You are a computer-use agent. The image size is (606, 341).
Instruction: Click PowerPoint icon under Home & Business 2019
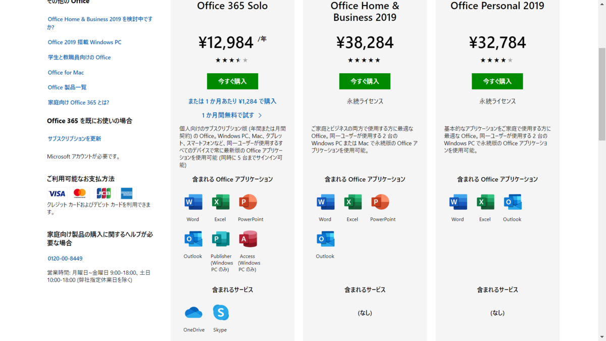pyautogui.click(x=380, y=202)
